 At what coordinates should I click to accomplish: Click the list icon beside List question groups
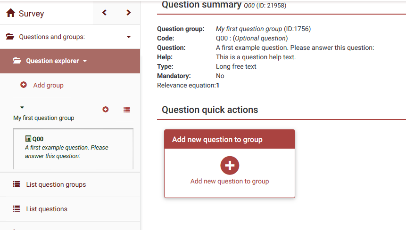pos(17,184)
